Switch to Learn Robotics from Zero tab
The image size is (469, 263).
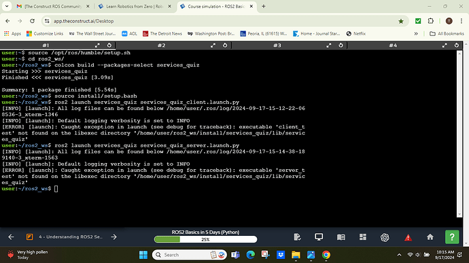point(135,6)
